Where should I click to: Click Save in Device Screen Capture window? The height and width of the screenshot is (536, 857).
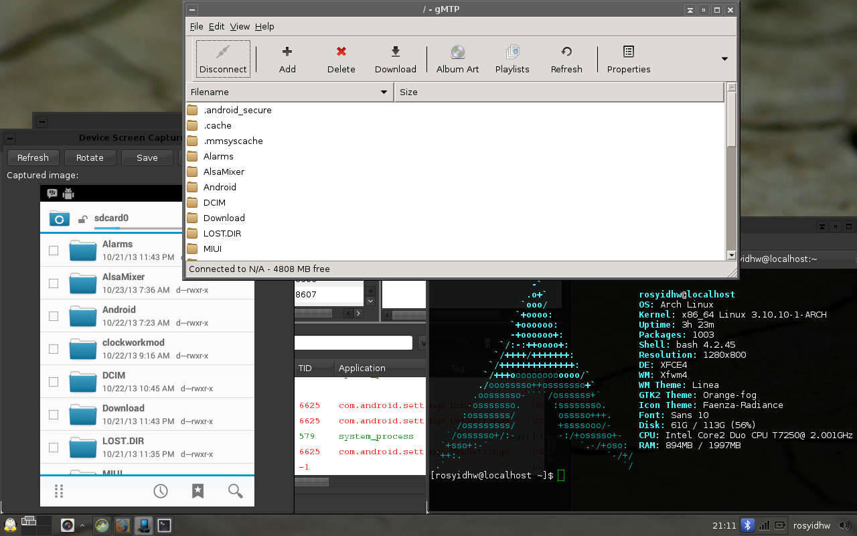[x=147, y=157]
